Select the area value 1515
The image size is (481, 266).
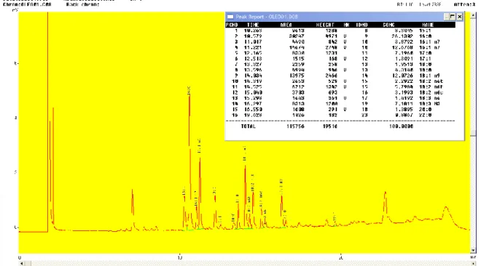pyautogui.click(x=298, y=59)
